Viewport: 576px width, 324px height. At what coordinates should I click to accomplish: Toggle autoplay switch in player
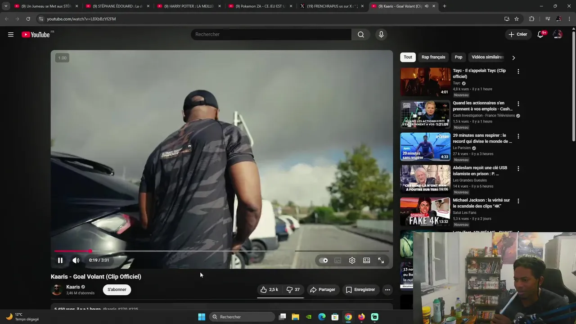324,260
